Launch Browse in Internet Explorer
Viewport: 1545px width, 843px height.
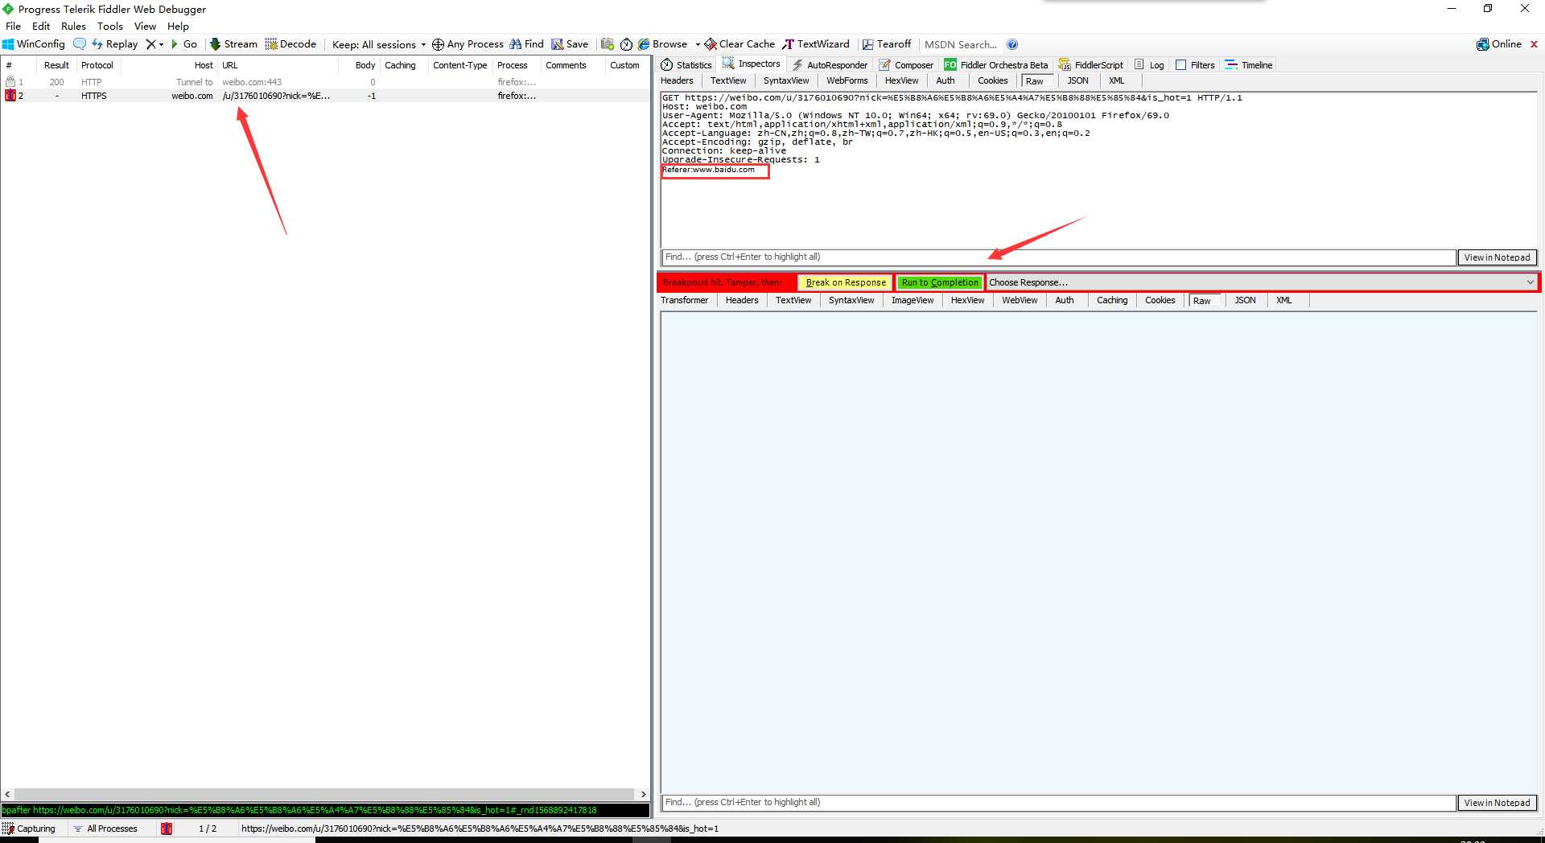click(663, 44)
